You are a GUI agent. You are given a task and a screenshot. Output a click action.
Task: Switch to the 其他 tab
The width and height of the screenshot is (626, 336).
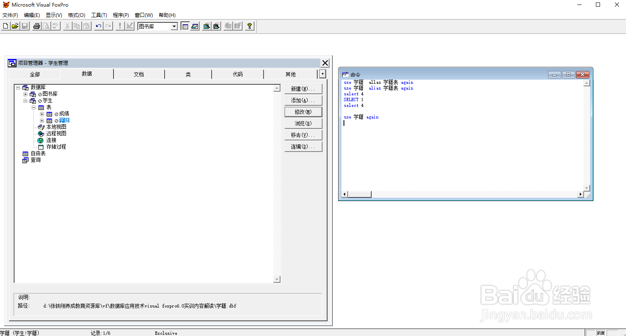point(290,74)
